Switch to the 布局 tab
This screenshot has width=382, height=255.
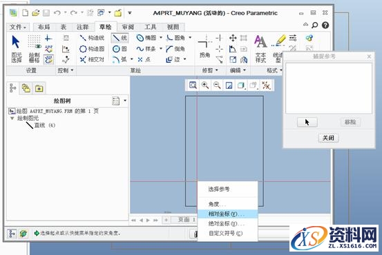(x=44, y=27)
